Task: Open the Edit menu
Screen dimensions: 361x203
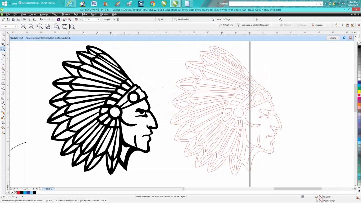Action: tap(15, 14)
